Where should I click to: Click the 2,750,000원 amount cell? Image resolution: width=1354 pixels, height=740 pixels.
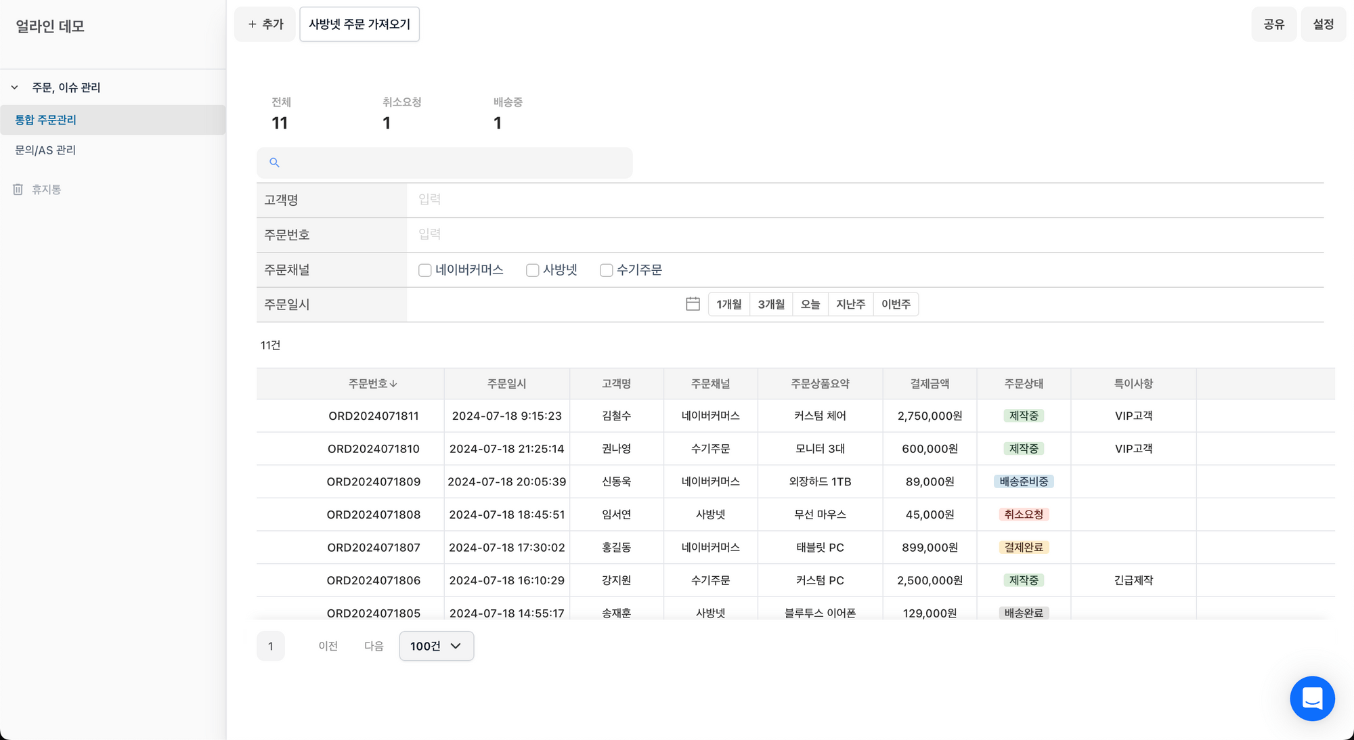930,416
